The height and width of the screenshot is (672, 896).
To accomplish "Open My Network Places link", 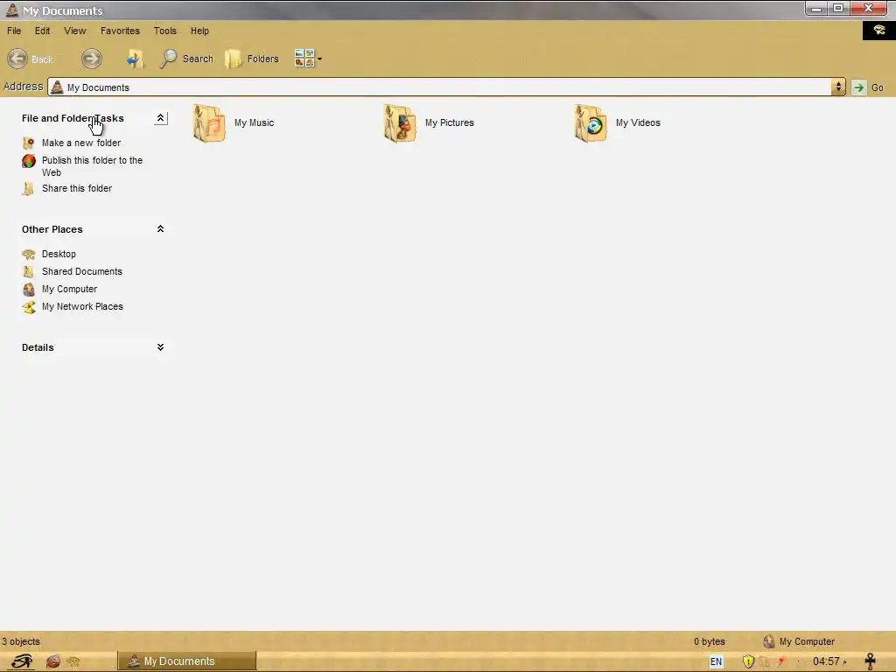I will 82,306.
